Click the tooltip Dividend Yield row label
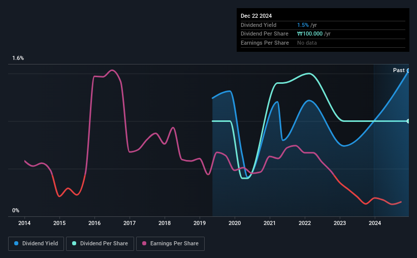The width and height of the screenshot is (417, 258). (259, 25)
